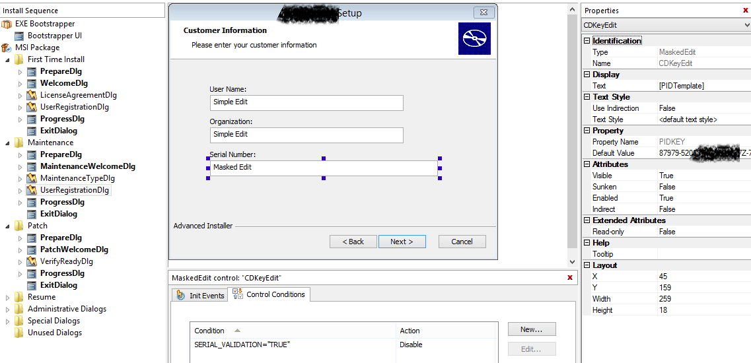Click the MaintenanceTypeDlg dialog icon
This screenshot has height=363, width=751.
point(31,178)
